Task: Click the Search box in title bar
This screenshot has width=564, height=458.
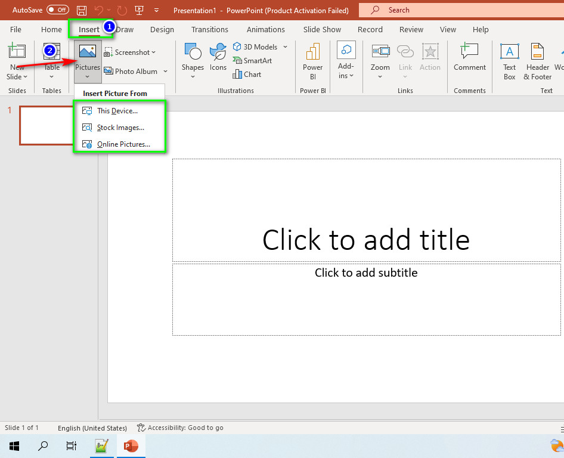Action: click(x=461, y=10)
